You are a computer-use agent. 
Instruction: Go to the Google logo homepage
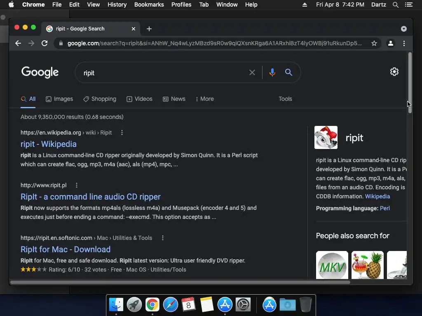coord(40,72)
